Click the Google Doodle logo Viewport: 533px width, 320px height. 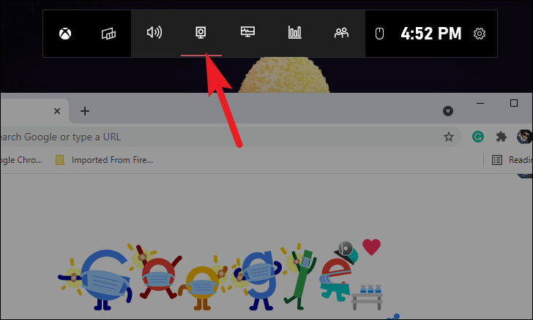tap(221, 275)
